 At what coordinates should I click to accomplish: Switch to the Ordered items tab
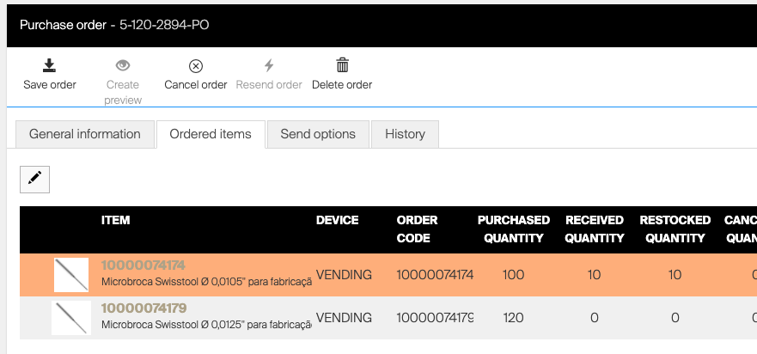click(x=211, y=134)
